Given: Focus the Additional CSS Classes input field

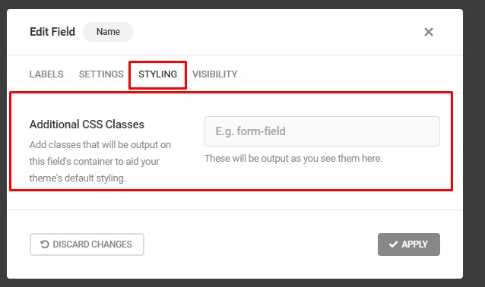Looking at the screenshot, I should tap(322, 131).
